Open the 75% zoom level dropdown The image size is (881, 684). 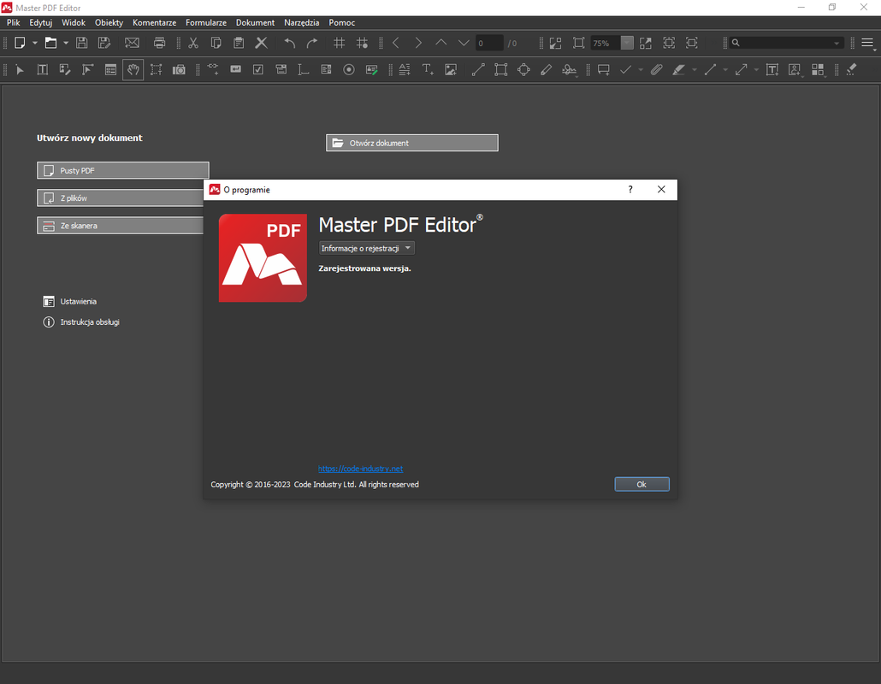pyautogui.click(x=627, y=44)
